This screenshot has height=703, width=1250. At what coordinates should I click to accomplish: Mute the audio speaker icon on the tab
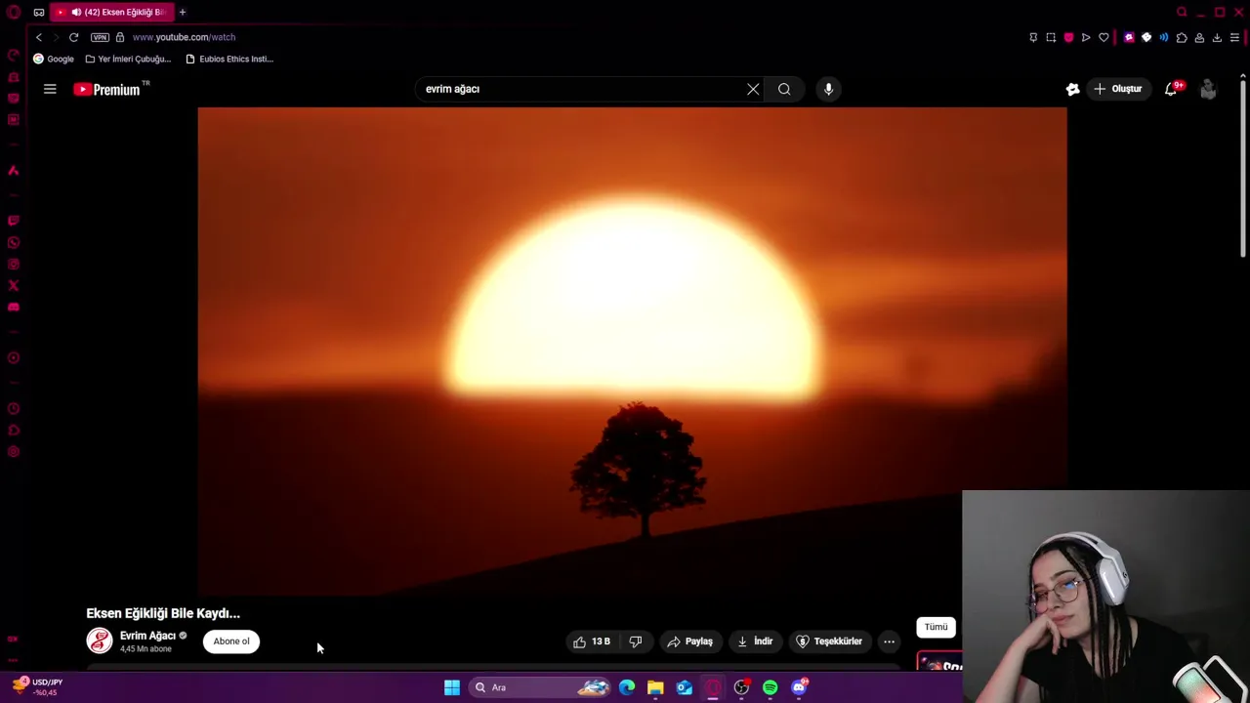click(x=76, y=12)
